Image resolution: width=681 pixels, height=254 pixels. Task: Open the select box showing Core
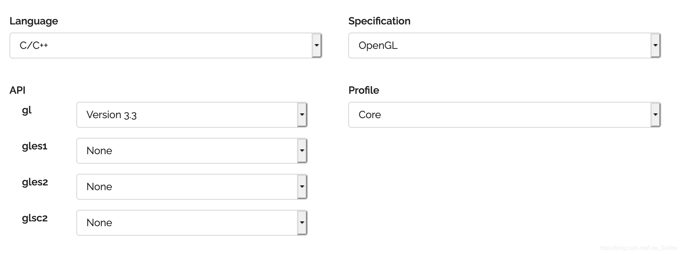coord(499,115)
